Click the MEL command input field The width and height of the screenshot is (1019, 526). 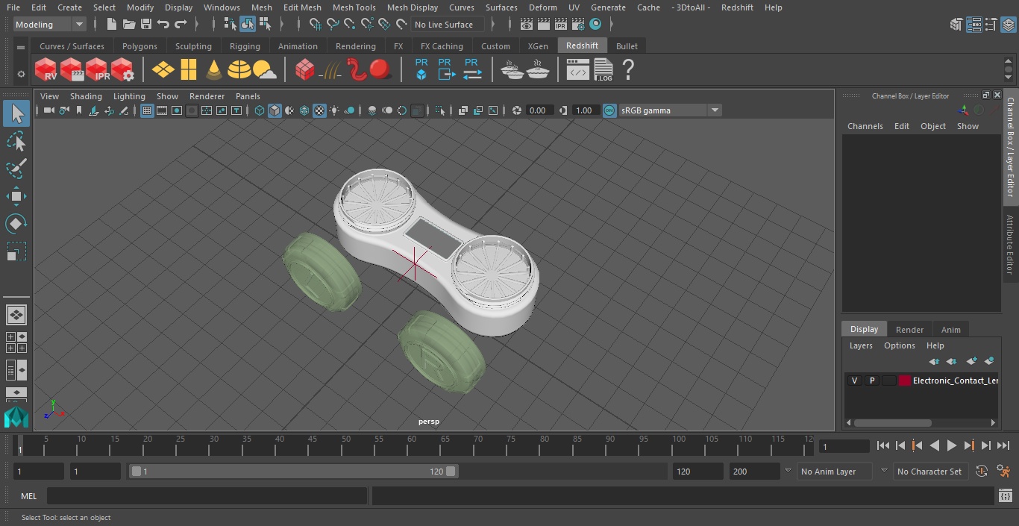[x=207, y=496]
